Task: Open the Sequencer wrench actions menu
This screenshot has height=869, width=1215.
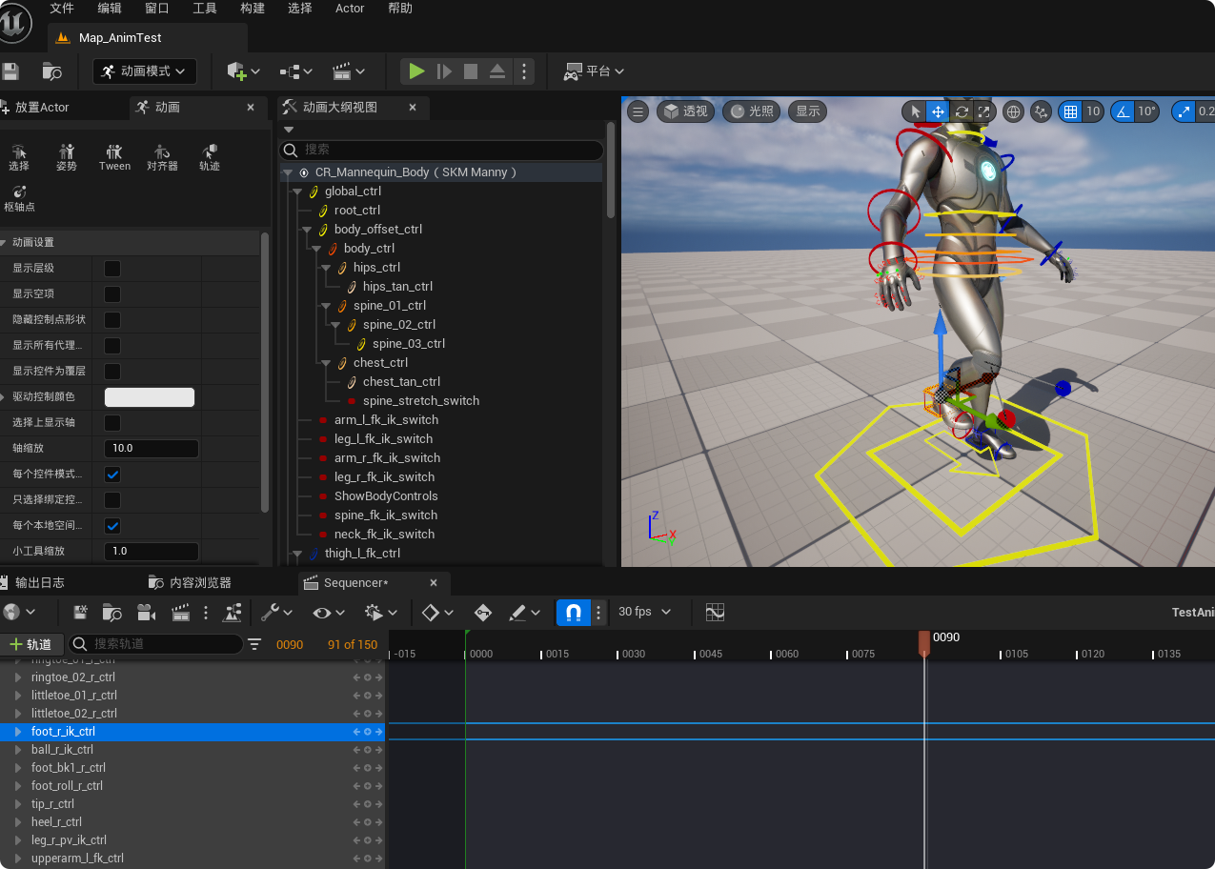Action: coord(276,612)
